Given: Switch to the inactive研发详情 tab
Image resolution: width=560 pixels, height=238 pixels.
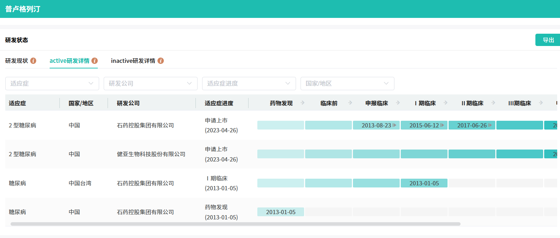Looking at the screenshot, I should (x=133, y=61).
